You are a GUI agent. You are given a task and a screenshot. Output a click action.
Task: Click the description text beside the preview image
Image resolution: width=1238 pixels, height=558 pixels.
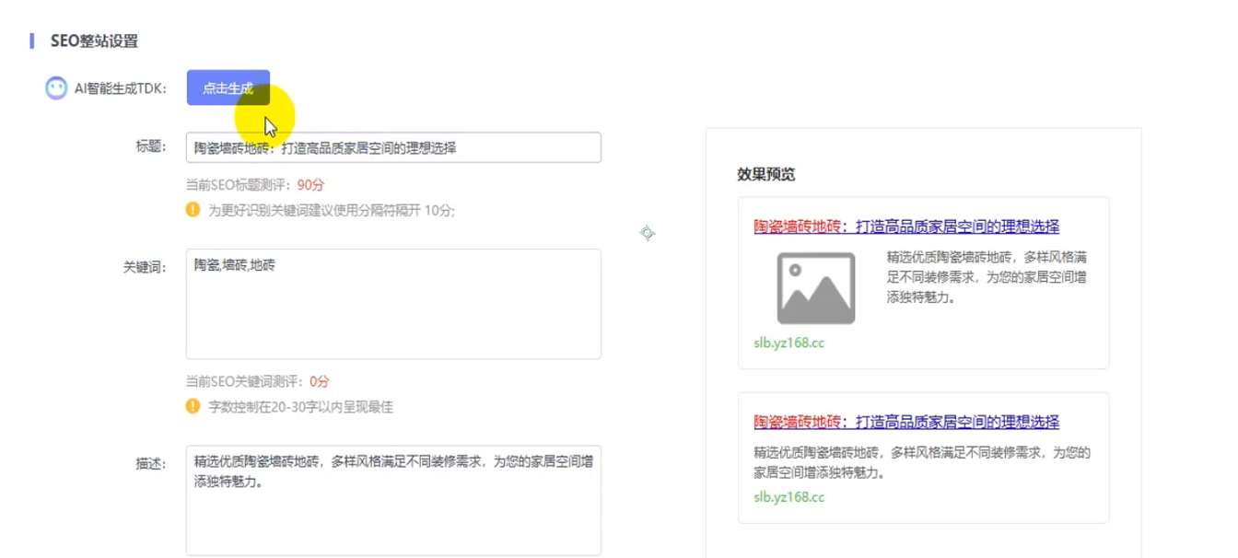(x=986, y=277)
